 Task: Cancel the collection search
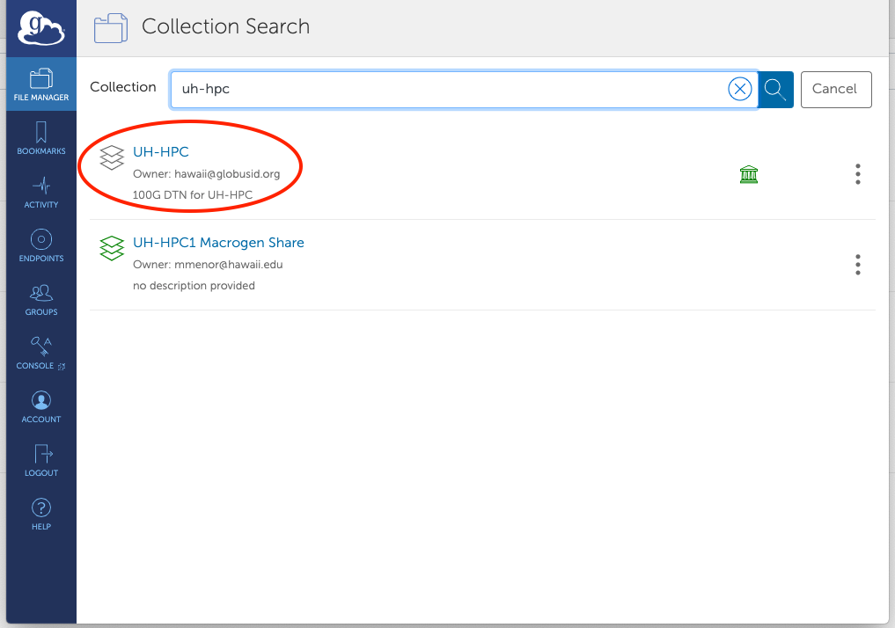click(836, 90)
